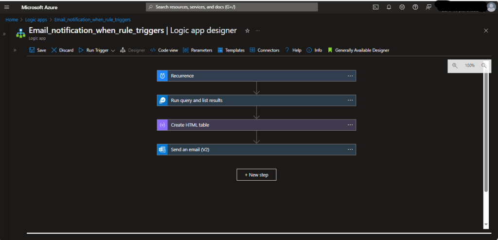Favorite the logic app with star icon

[x=247, y=31]
